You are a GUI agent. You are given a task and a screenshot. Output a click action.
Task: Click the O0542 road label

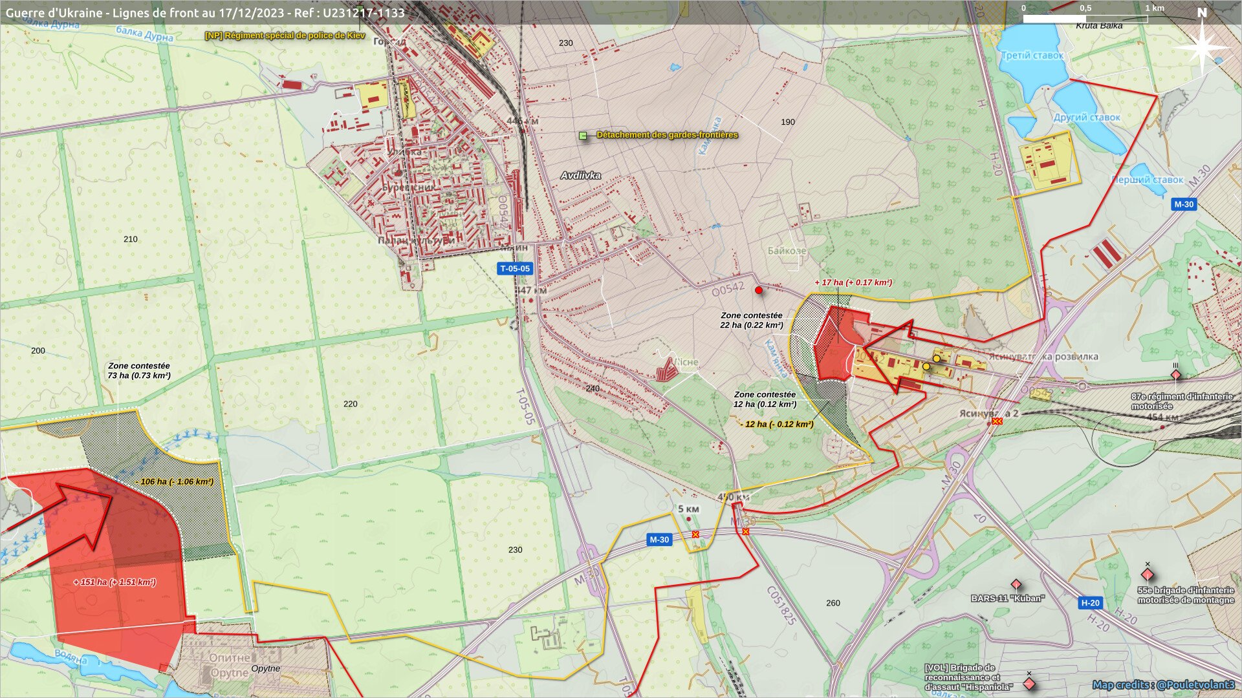tap(728, 290)
